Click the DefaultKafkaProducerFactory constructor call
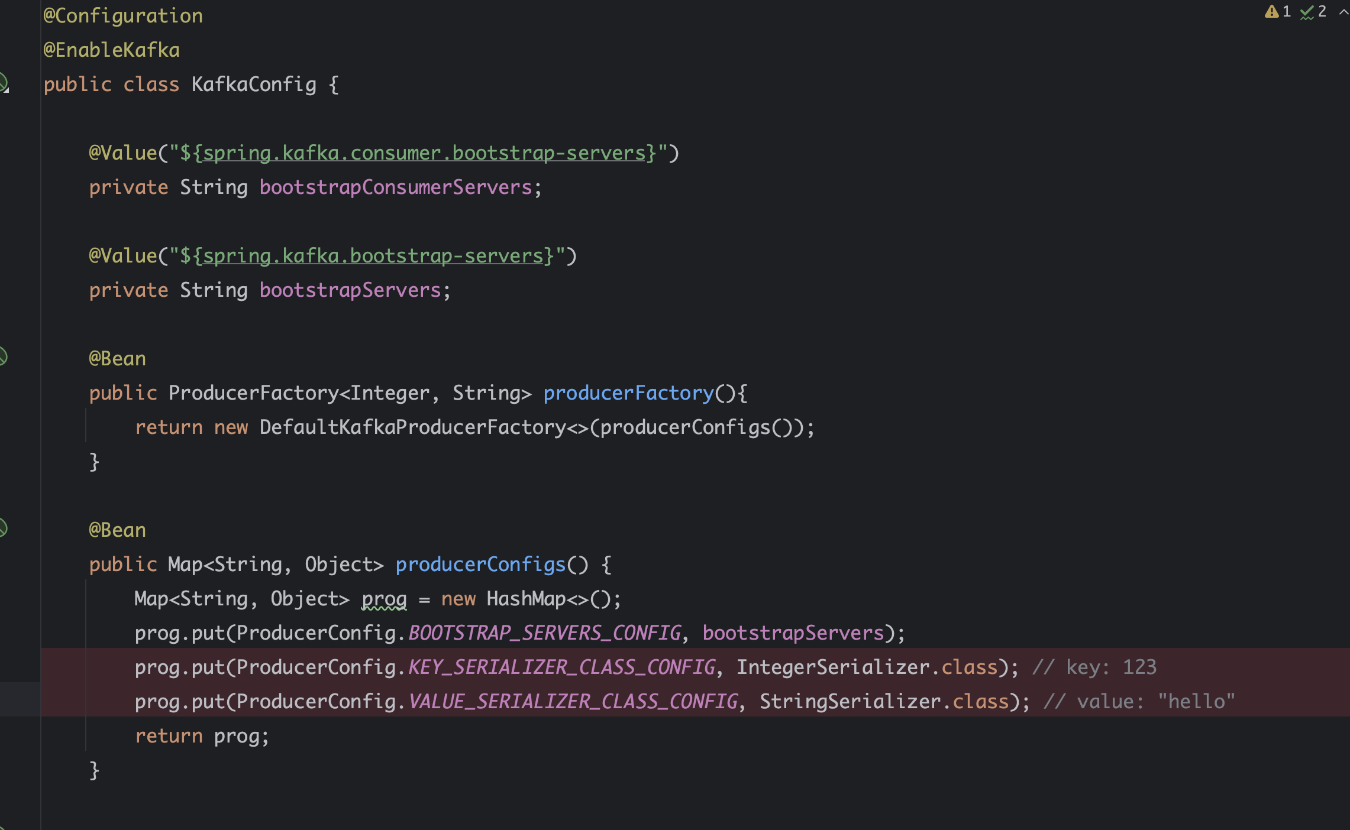 coord(412,427)
